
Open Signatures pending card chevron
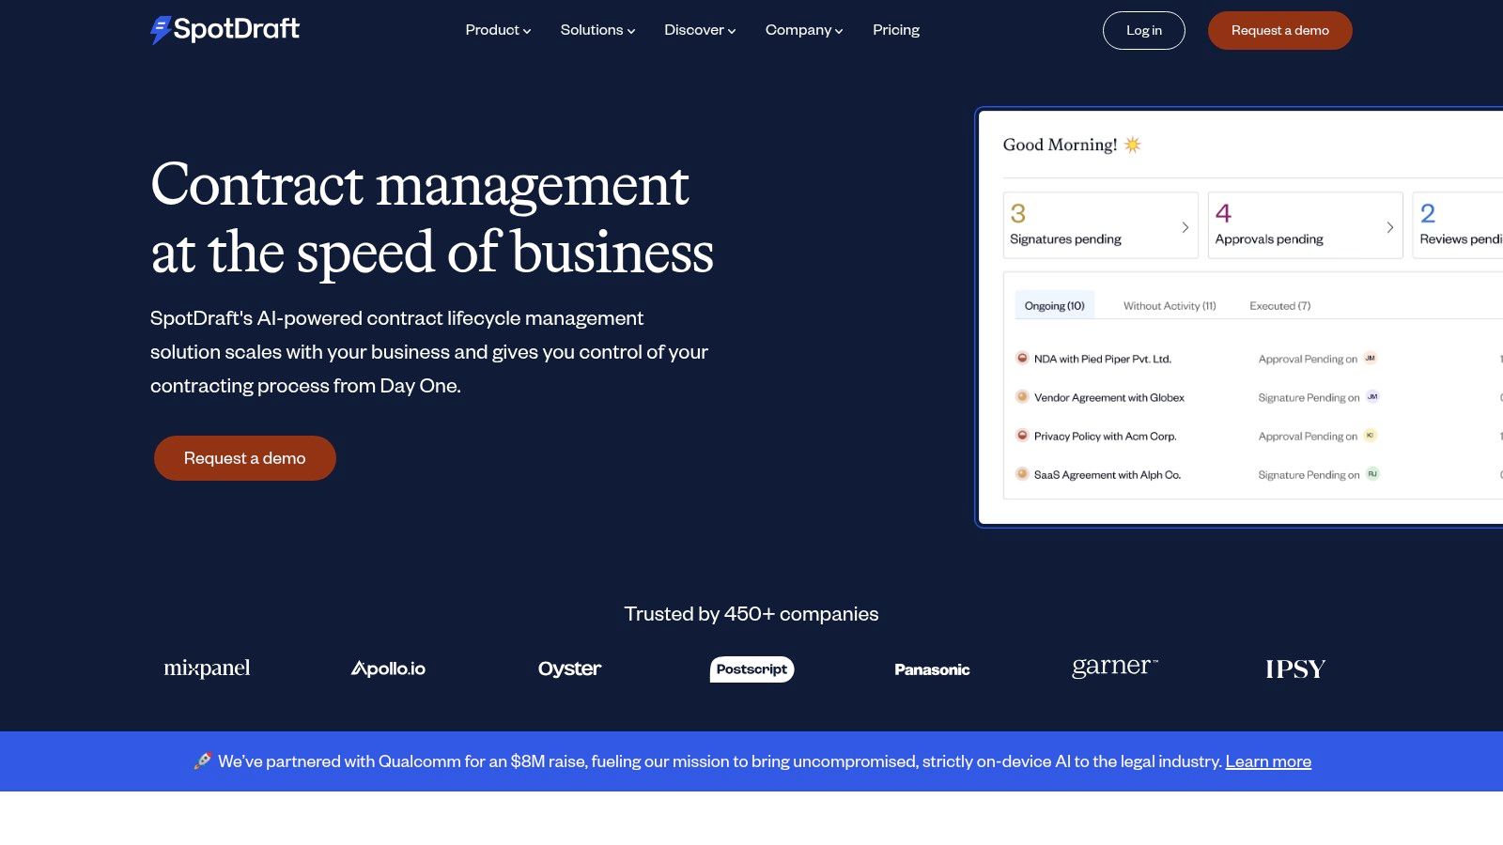[x=1185, y=227]
